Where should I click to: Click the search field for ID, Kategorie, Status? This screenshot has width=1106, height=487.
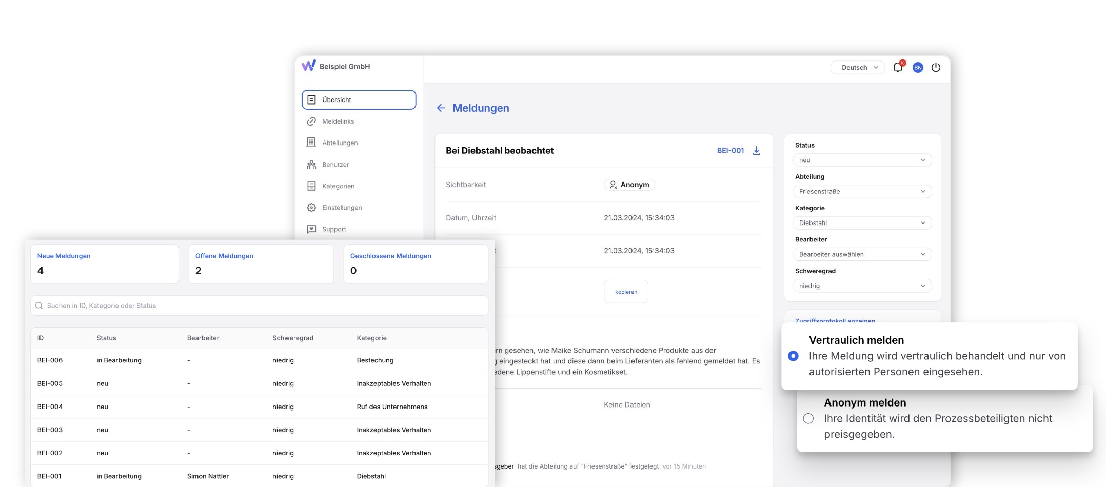(259, 306)
